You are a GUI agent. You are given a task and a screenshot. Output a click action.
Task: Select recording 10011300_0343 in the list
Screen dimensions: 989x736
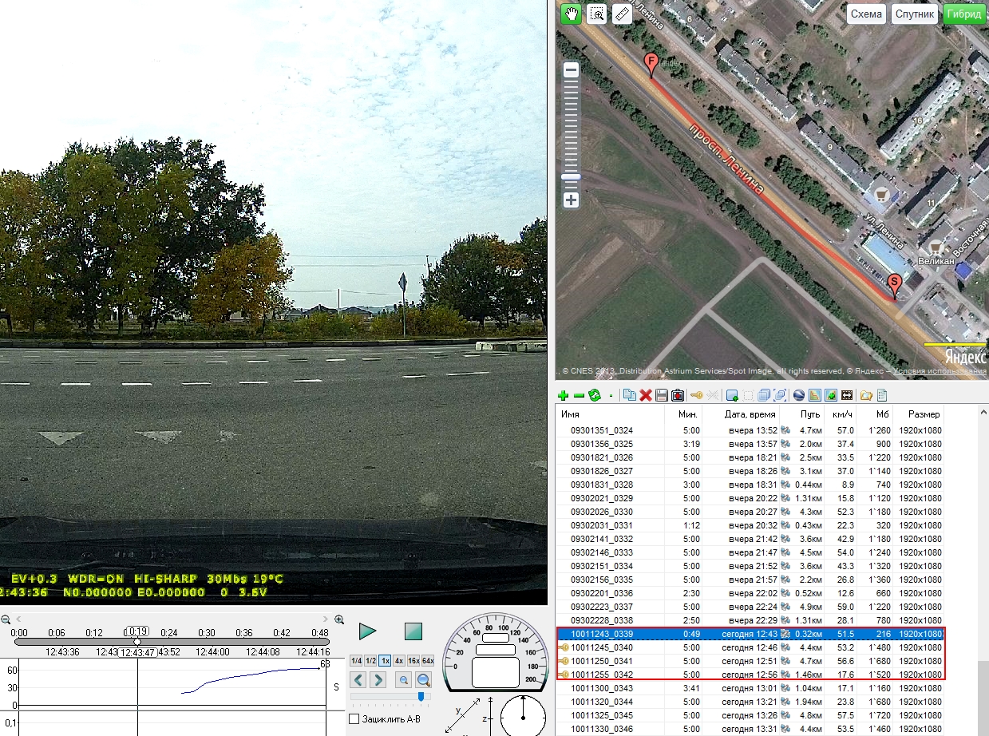pyautogui.click(x=602, y=688)
